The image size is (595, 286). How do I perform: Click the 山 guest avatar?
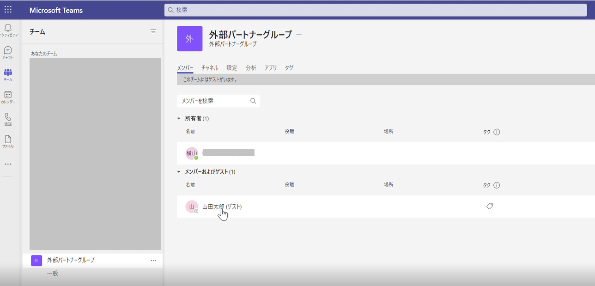coord(192,207)
